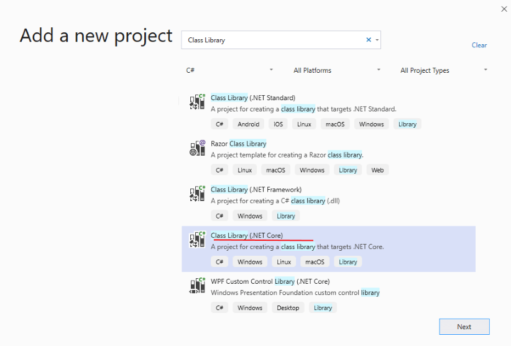The image size is (511, 346).
Task: Click description 'A project for creating a C# class library (.dll)'
Action: pyautogui.click(x=275, y=201)
